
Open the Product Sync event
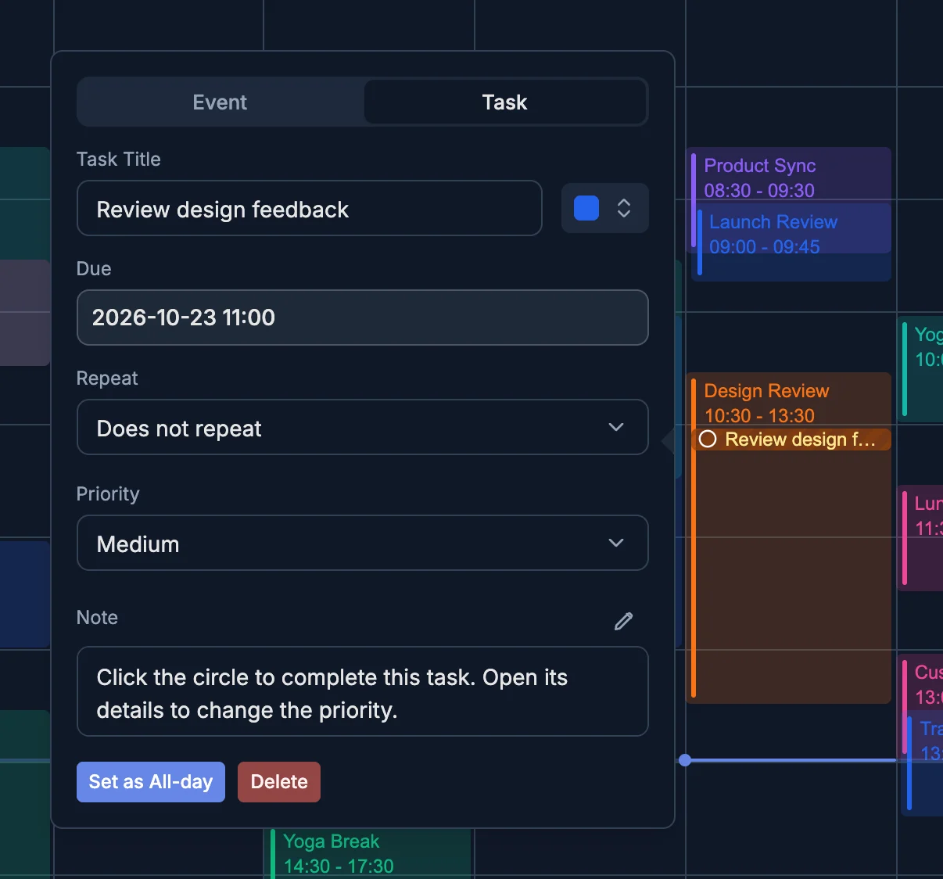tap(790, 178)
